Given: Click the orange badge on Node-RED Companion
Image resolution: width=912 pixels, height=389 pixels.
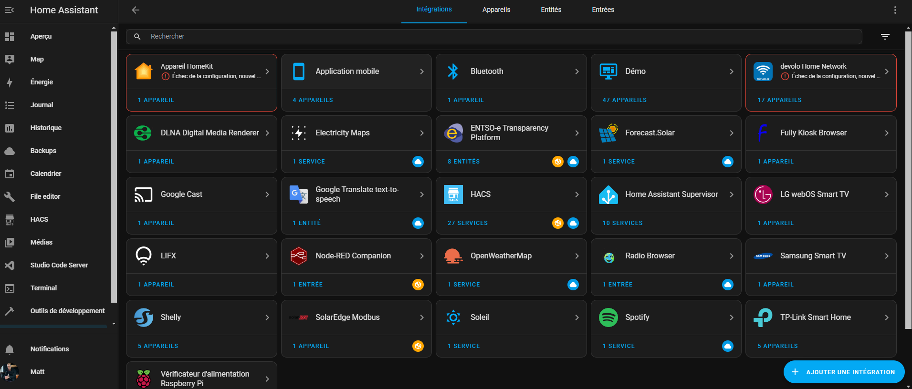Looking at the screenshot, I should click(x=418, y=285).
